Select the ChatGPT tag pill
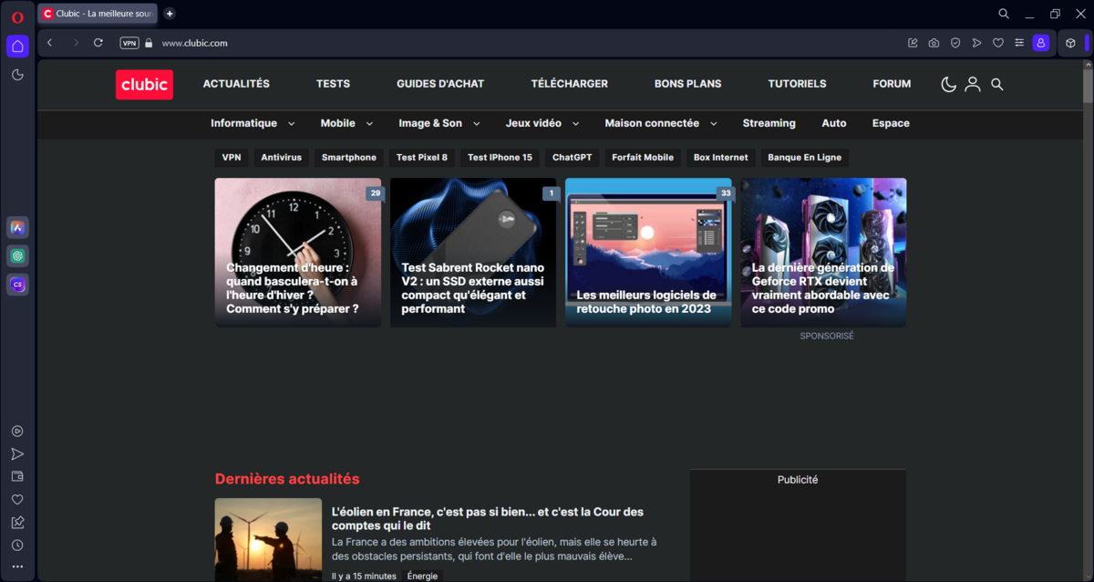Viewport: 1094px width, 582px height. pos(572,157)
